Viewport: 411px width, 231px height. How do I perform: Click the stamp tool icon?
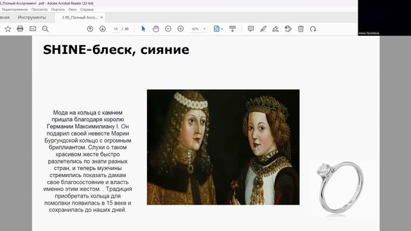click(288, 29)
